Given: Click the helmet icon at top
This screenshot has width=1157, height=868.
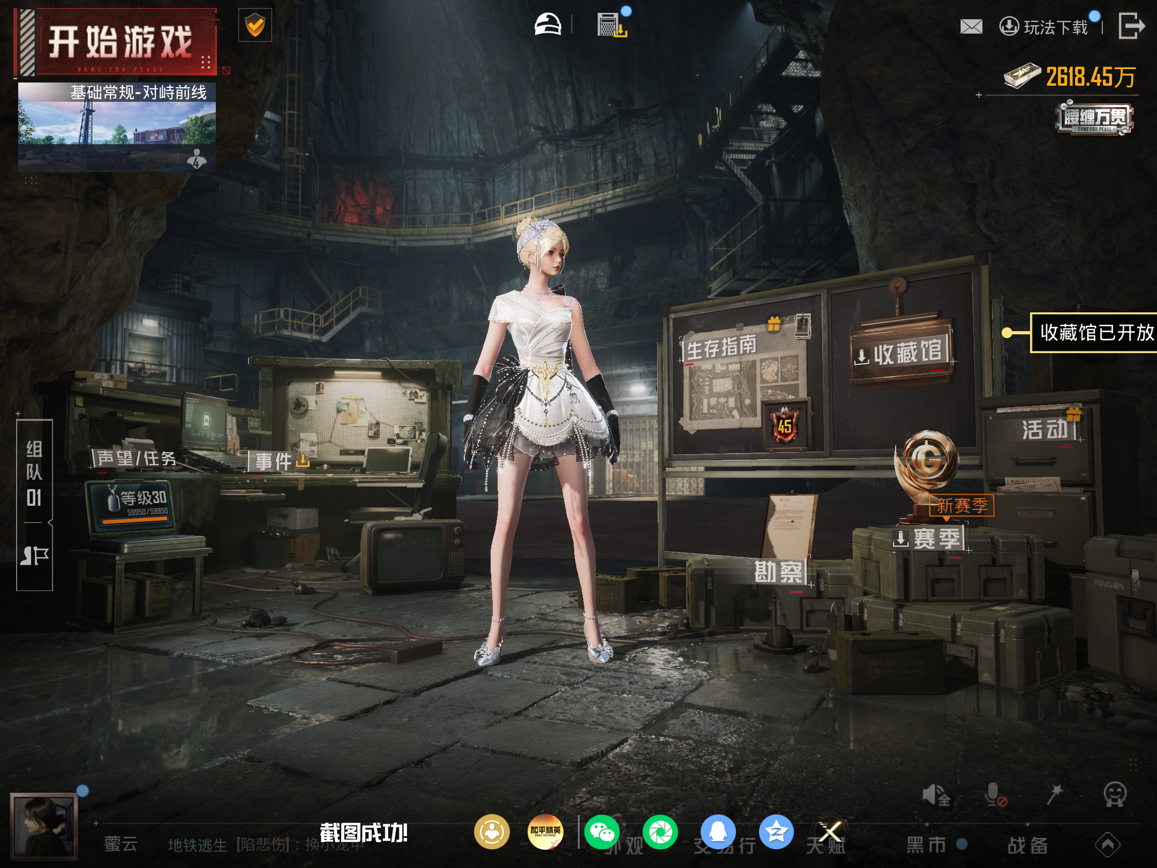Looking at the screenshot, I should 547,25.
